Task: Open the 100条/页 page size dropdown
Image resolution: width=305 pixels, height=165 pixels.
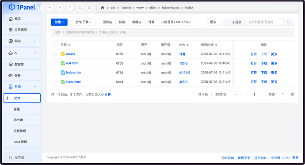Action: (x=225, y=95)
